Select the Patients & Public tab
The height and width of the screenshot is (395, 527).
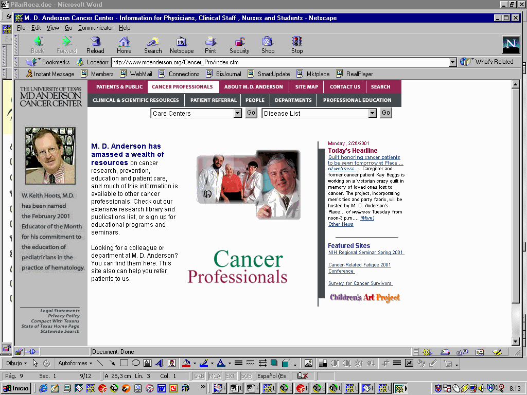[x=119, y=87]
